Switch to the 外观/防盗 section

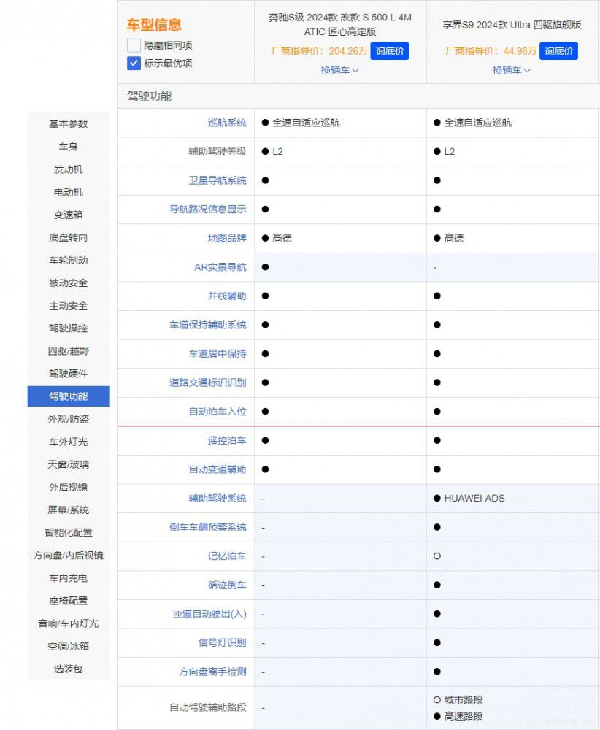(x=69, y=419)
